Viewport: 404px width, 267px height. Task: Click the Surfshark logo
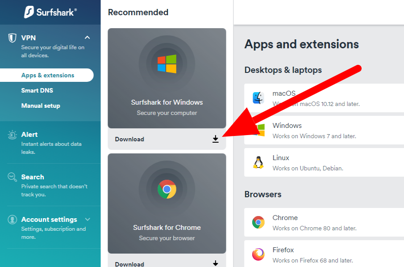tap(50, 12)
